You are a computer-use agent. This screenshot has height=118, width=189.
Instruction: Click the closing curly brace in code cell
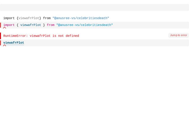tap(44, 25)
